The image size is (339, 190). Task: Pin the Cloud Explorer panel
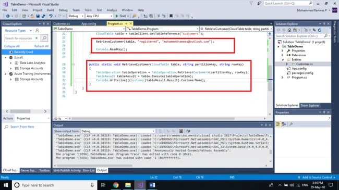tap(44, 24)
